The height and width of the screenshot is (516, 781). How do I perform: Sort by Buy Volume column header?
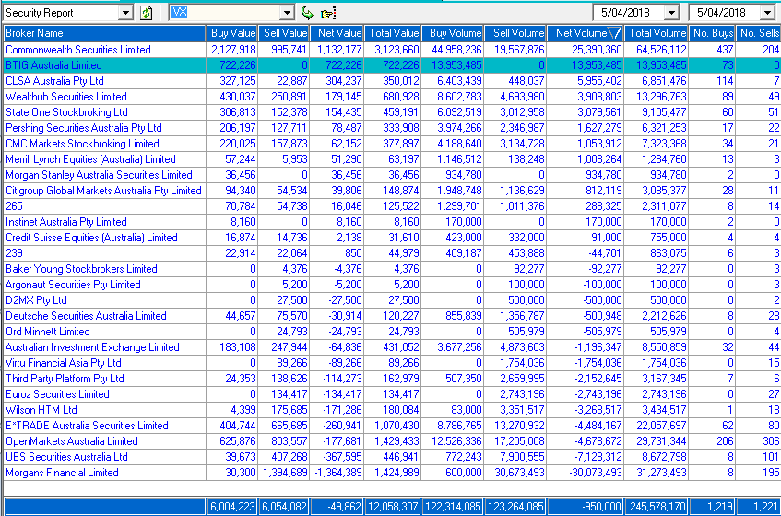click(x=453, y=33)
